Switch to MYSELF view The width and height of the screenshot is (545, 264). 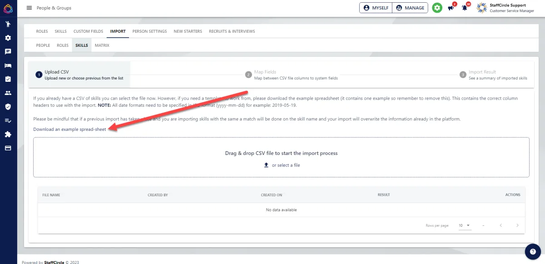(x=376, y=8)
